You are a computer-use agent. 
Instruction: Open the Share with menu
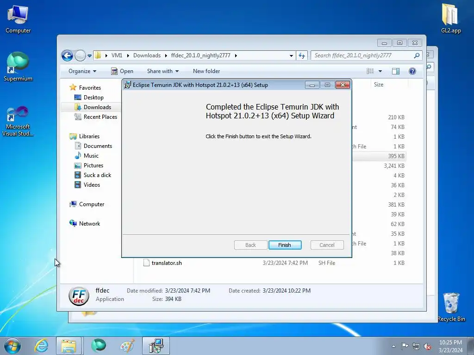163,71
